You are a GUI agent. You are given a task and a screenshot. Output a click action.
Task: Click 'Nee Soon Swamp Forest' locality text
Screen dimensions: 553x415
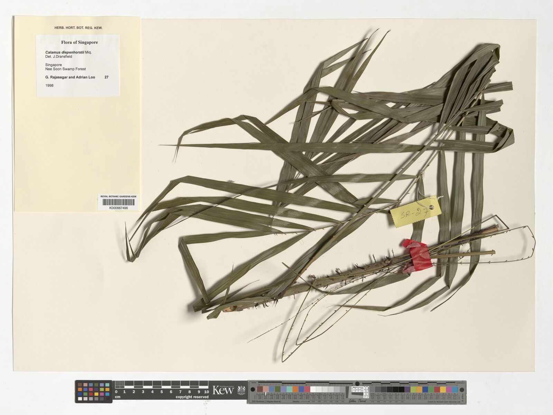(65, 69)
